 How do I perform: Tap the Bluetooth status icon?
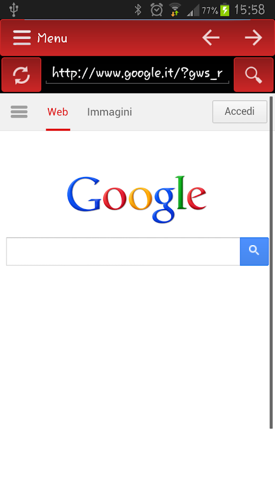(x=138, y=10)
